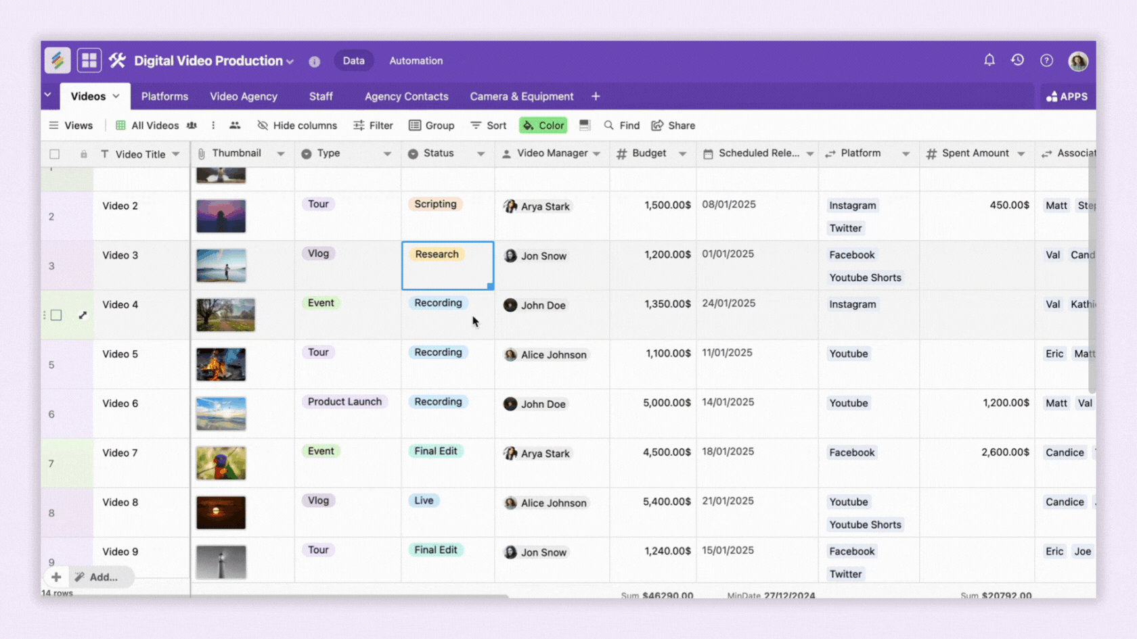
Task: Toggle the select-all rows checkbox
Action: pyautogui.click(x=55, y=154)
